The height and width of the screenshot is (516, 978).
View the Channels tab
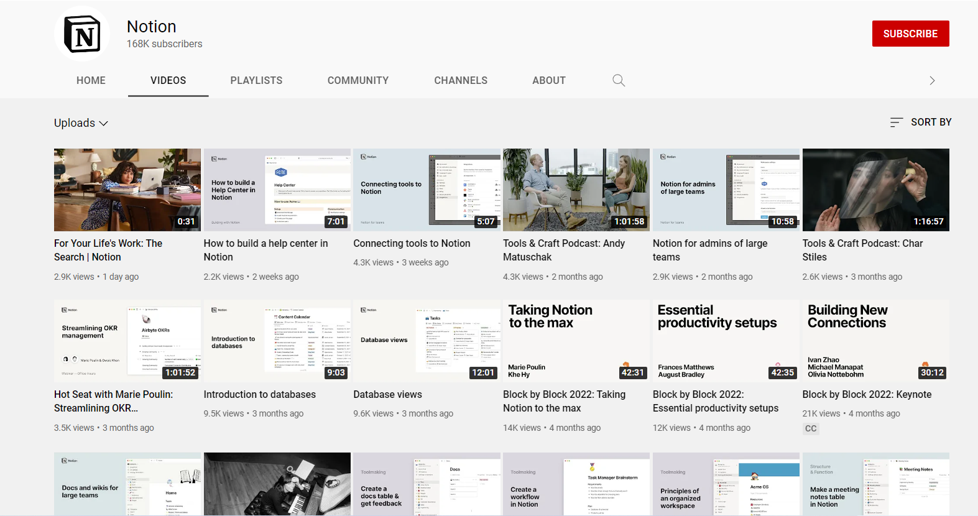pos(461,80)
